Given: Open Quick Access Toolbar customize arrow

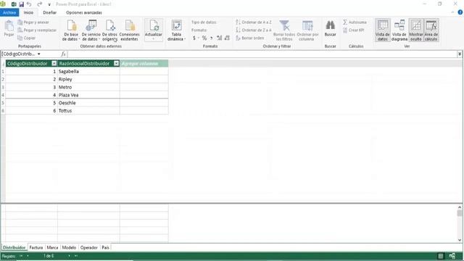Looking at the screenshot, I should (x=49, y=4).
